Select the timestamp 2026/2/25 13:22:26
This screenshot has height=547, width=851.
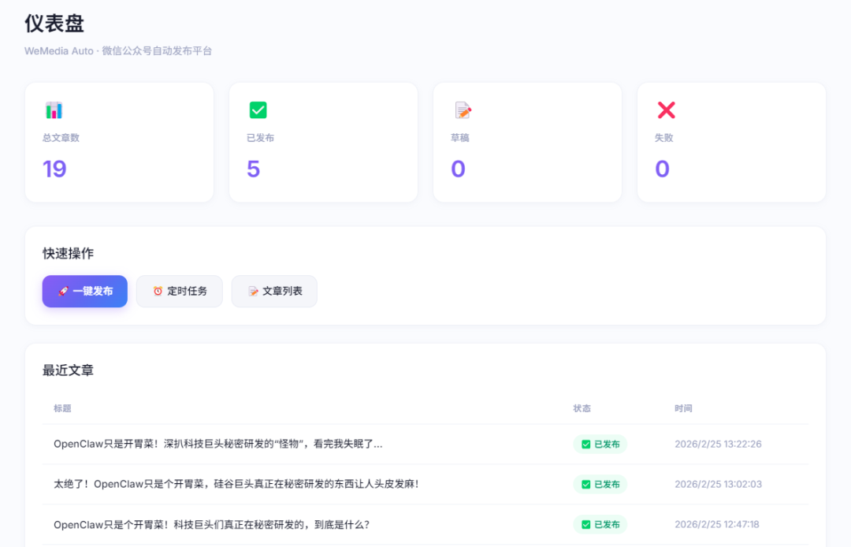tap(718, 445)
